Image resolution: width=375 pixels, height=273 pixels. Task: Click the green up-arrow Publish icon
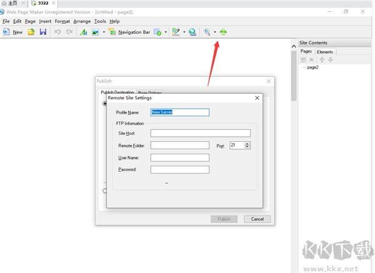tap(223, 32)
